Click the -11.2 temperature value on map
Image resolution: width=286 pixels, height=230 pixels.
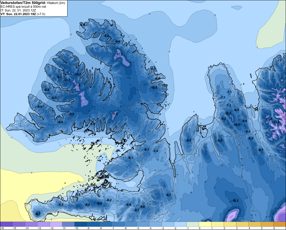(114, 114)
